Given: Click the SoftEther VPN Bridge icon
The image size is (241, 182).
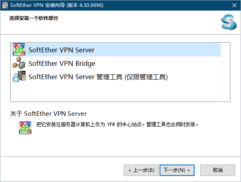Looking at the screenshot, I should [x=19, y=63].
